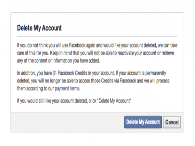Click the empty white space below the dialog

97,140
